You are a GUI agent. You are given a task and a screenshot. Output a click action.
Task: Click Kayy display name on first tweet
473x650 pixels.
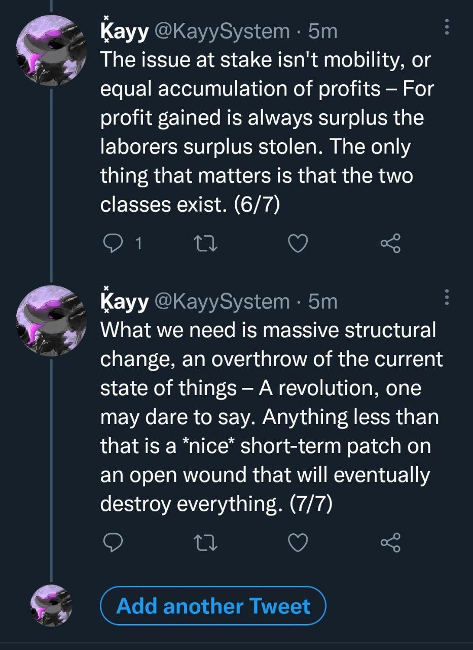(124, 32)
